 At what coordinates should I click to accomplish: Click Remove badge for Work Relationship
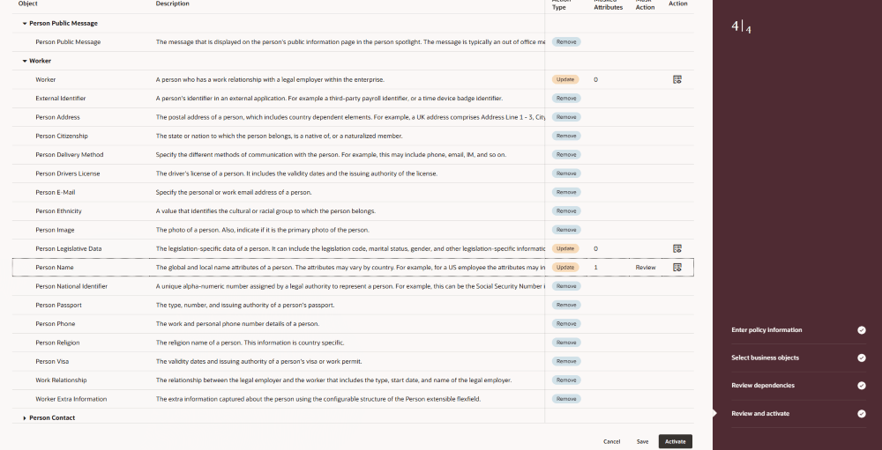tap(566, 380)
